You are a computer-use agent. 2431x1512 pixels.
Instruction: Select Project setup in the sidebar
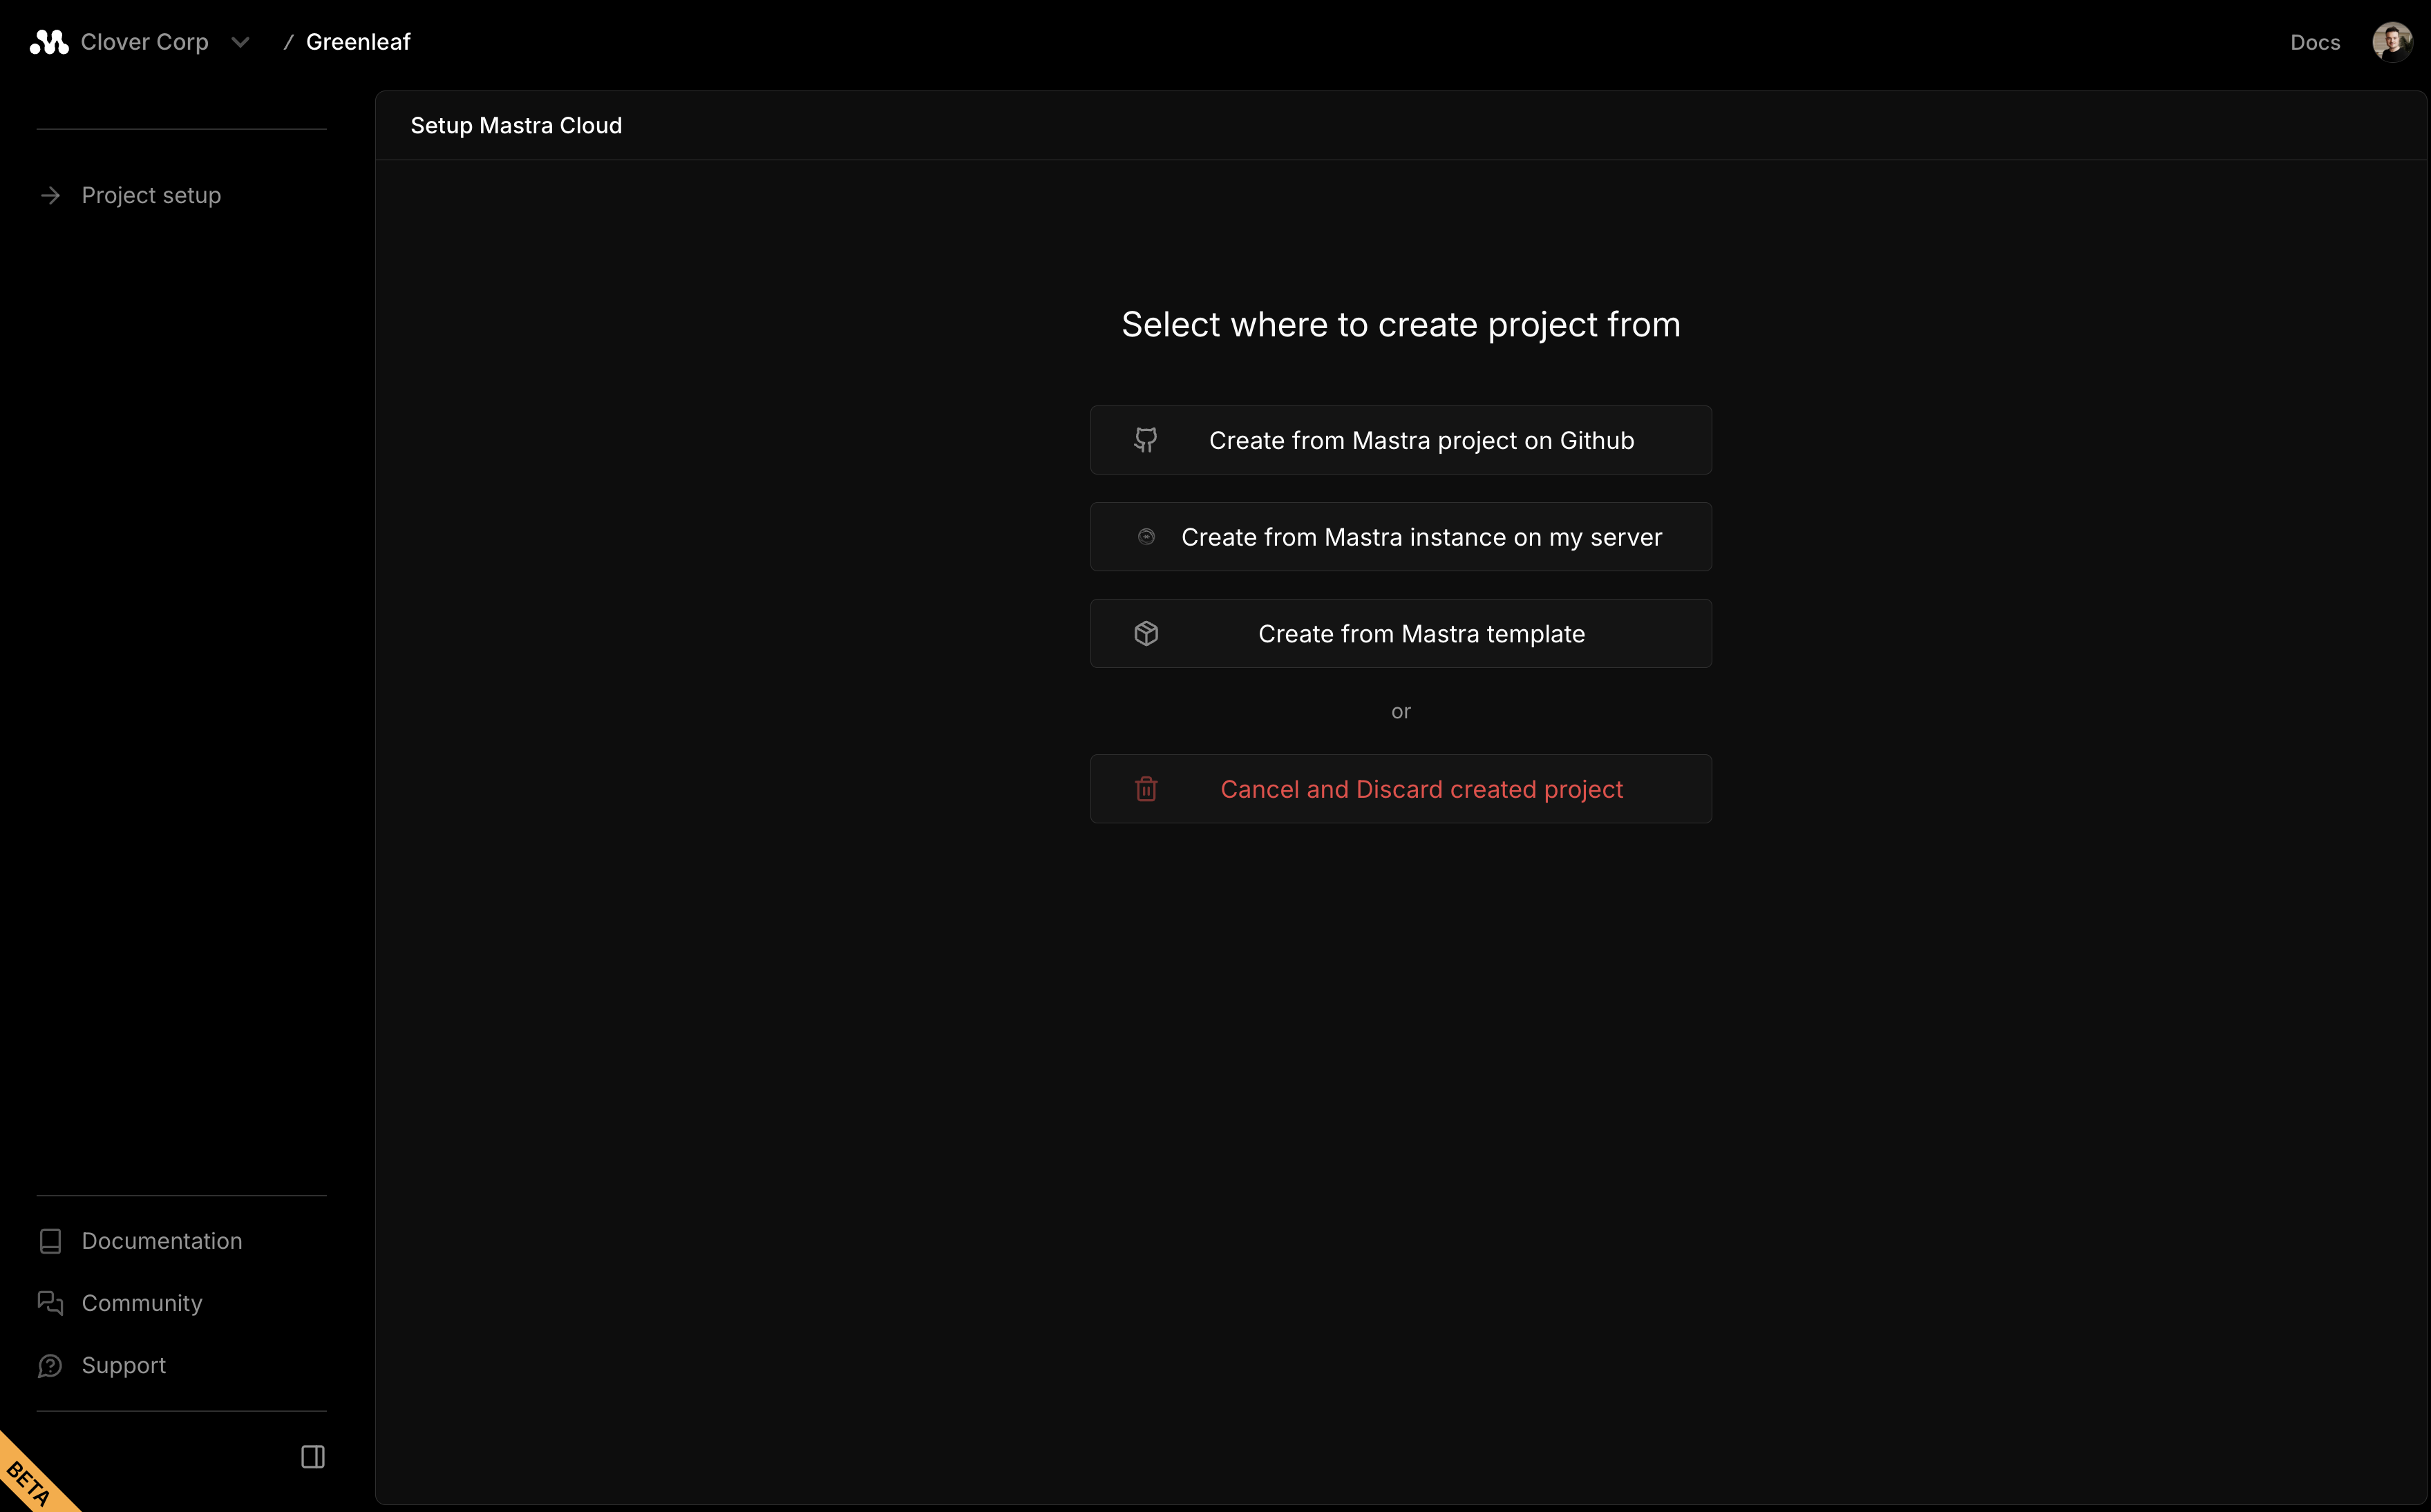click(150, 195)
